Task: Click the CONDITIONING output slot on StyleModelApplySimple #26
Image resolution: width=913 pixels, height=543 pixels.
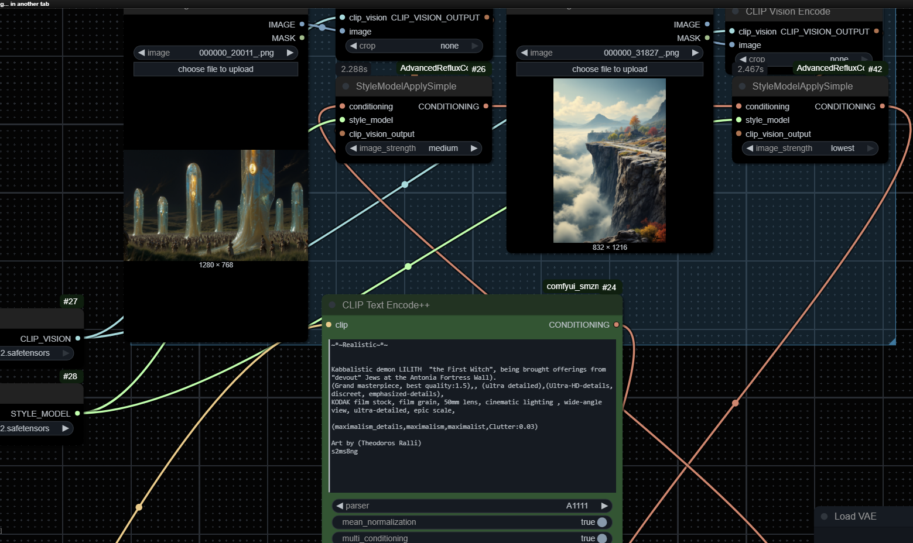Action: (x=486, y=106)
